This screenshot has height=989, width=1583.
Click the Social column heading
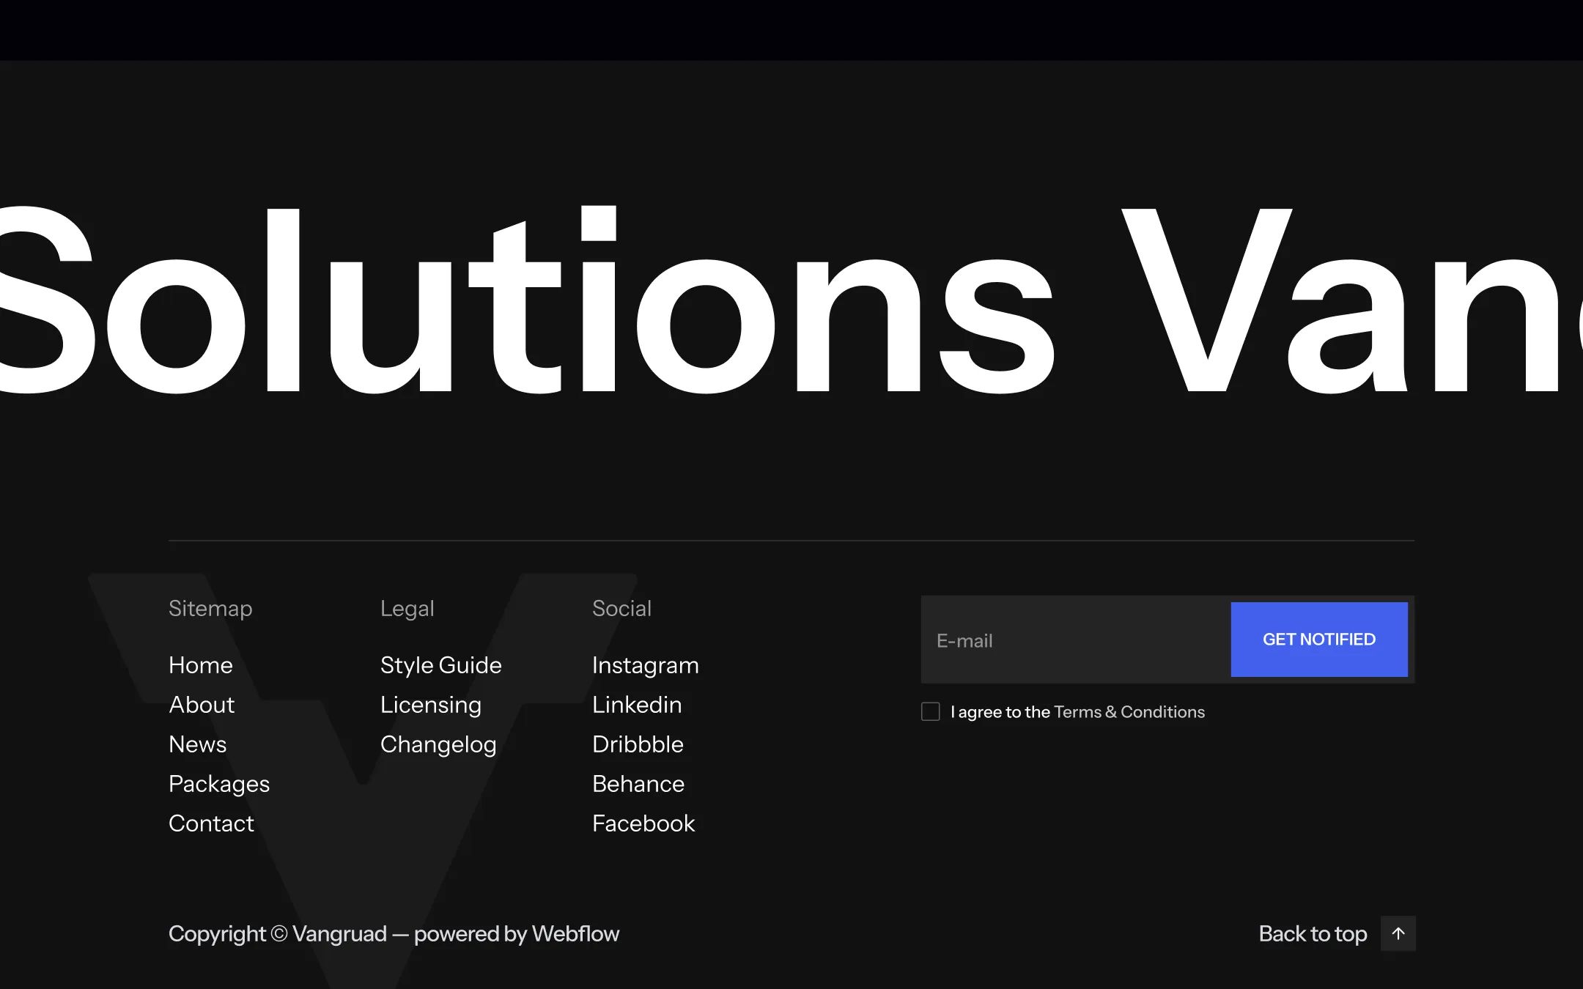[x=621, y=608]
